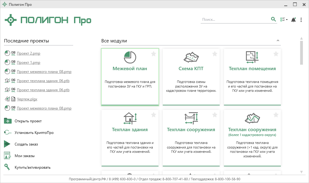Open Мои заказы from the sidebar
The height and width of the screenshot is (183, 309).
(x=24, y=156)
